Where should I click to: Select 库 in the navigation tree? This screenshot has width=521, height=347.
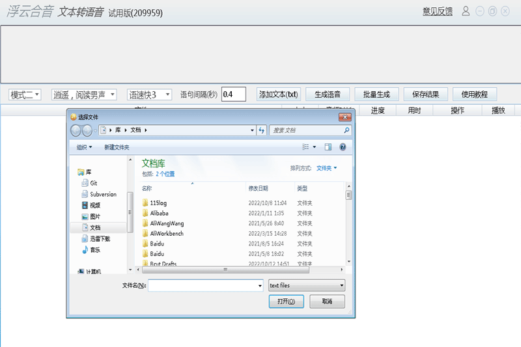tap(85, 172)
